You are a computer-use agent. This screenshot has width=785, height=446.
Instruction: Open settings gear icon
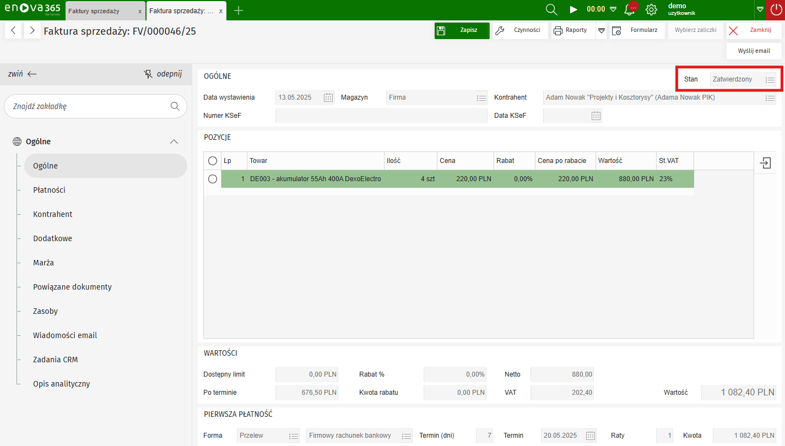tap(651, 9)
